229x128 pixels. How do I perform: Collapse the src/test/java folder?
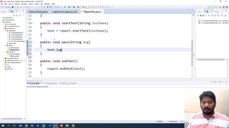pos(4,28)
